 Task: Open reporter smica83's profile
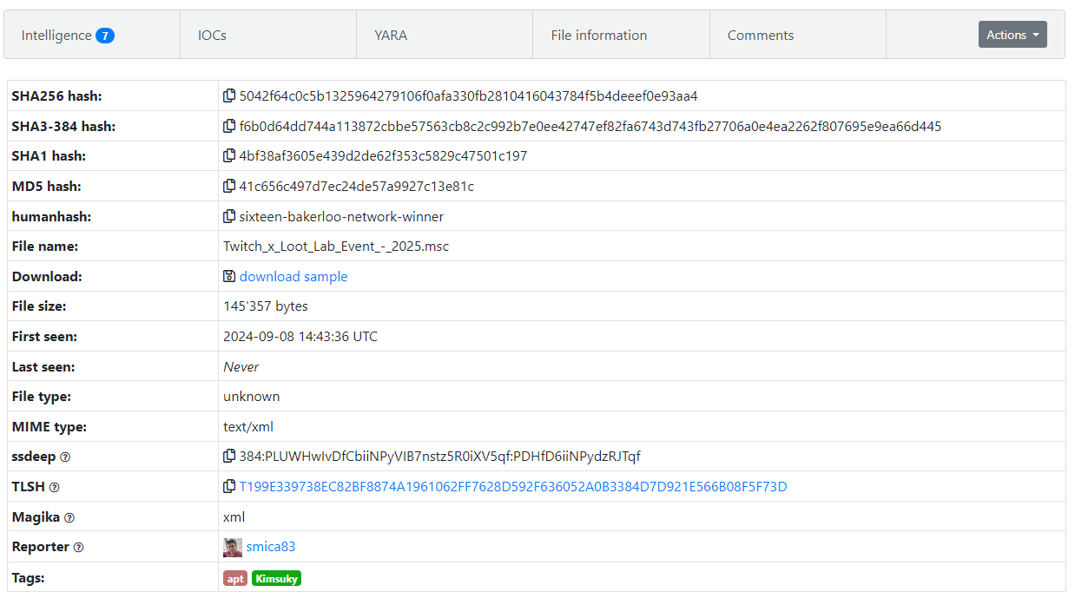click(272, 547)
